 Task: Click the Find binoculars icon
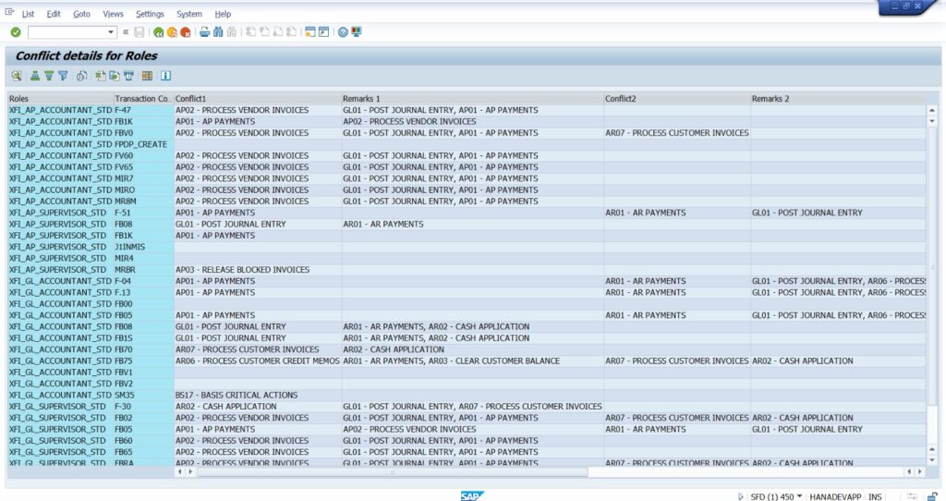pyautogui.click(x=218, y=32)
